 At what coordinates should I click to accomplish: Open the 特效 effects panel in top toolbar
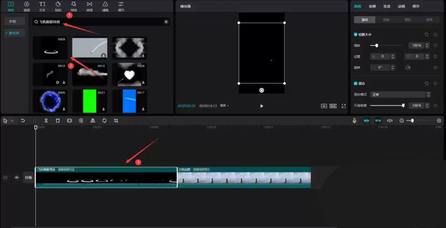[x=74, y=6]
